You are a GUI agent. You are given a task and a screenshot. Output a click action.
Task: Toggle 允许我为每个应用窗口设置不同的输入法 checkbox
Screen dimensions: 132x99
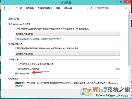click(16, 64)
